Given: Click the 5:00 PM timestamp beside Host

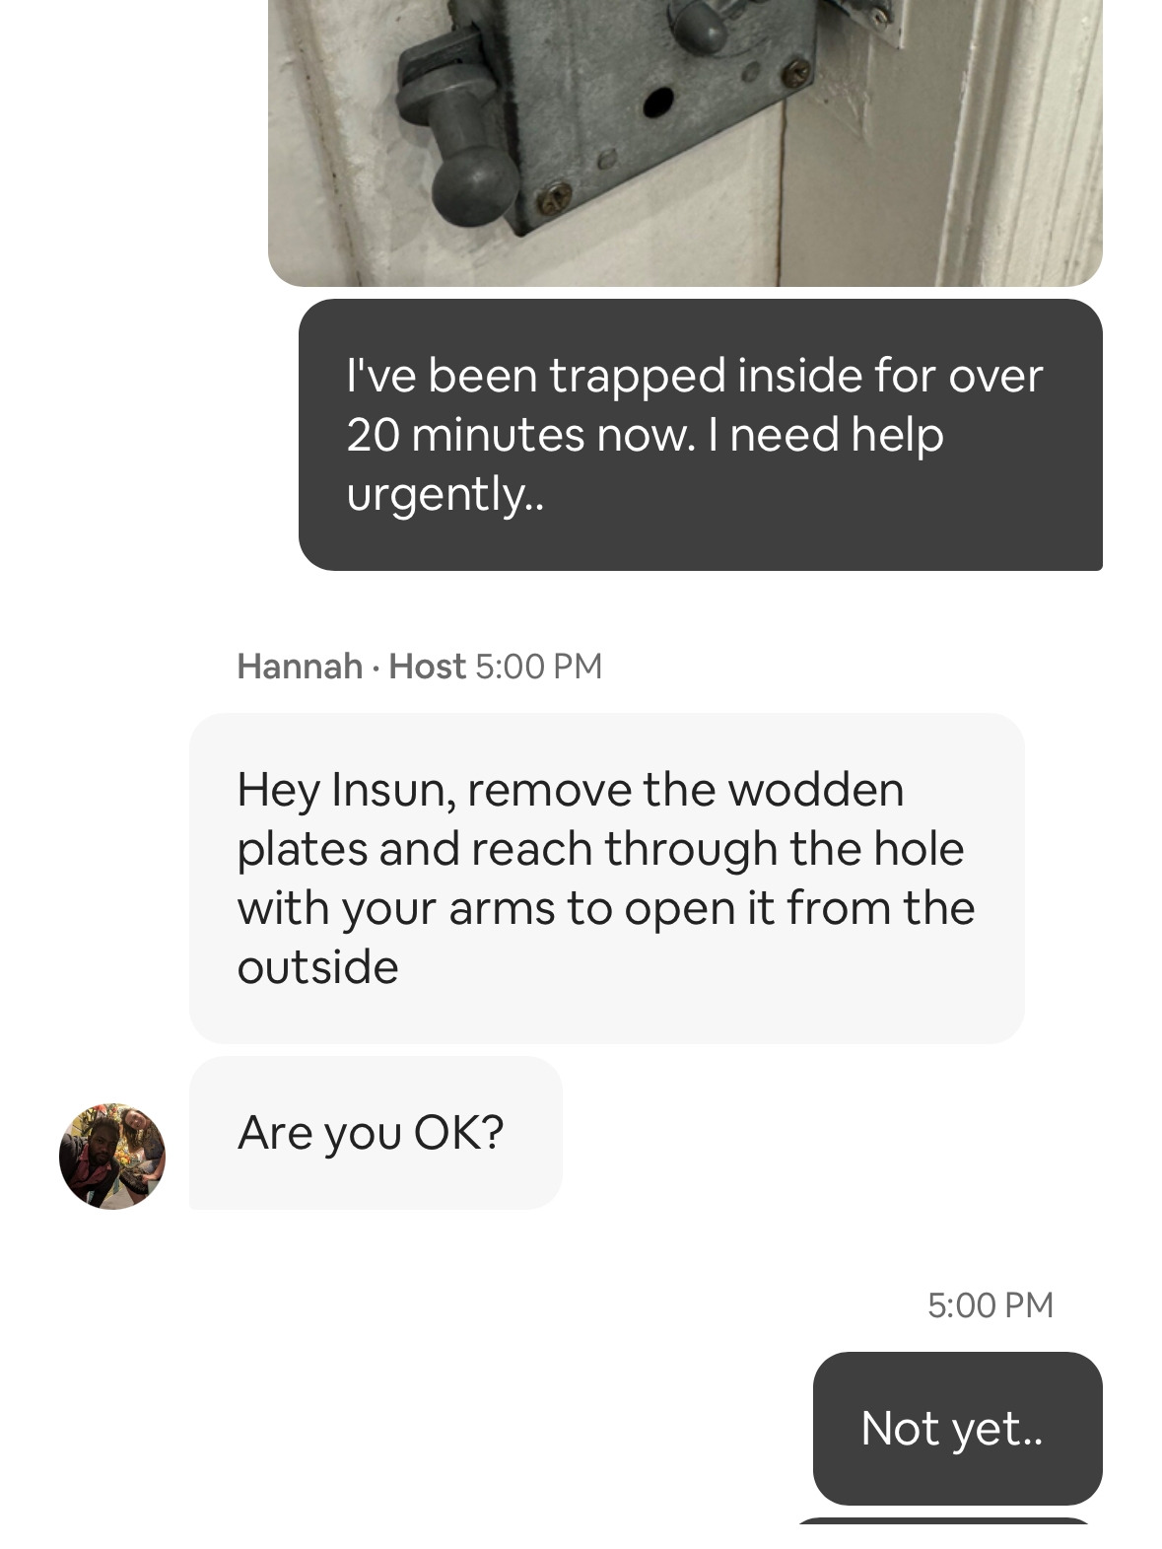Looking at the screenshot, I should click(x=538, y=667).
